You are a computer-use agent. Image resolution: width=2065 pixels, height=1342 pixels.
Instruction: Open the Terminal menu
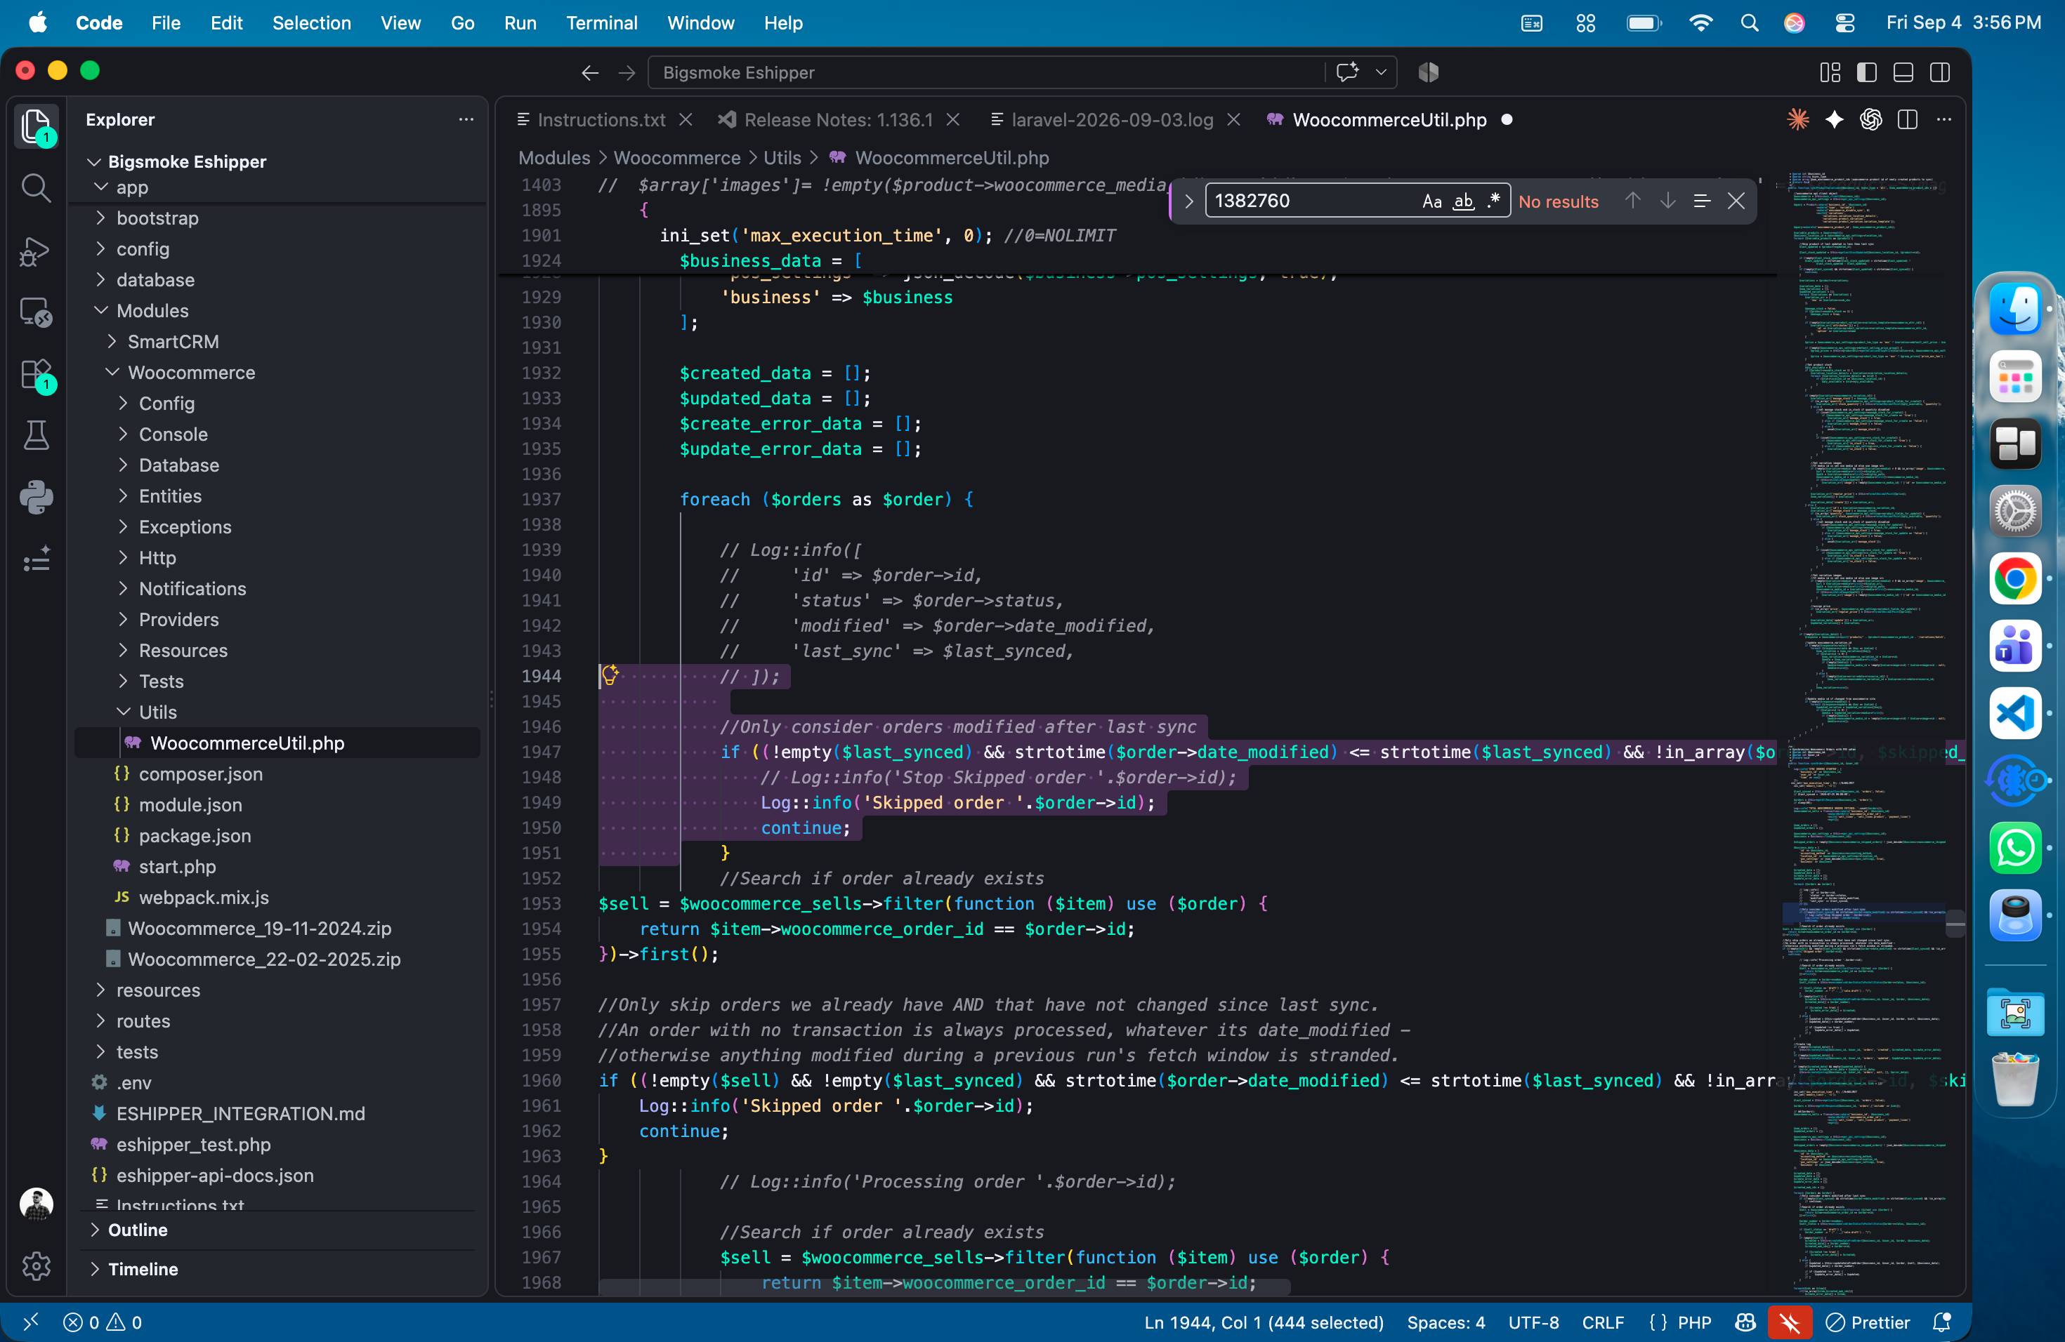click(601, 22)
